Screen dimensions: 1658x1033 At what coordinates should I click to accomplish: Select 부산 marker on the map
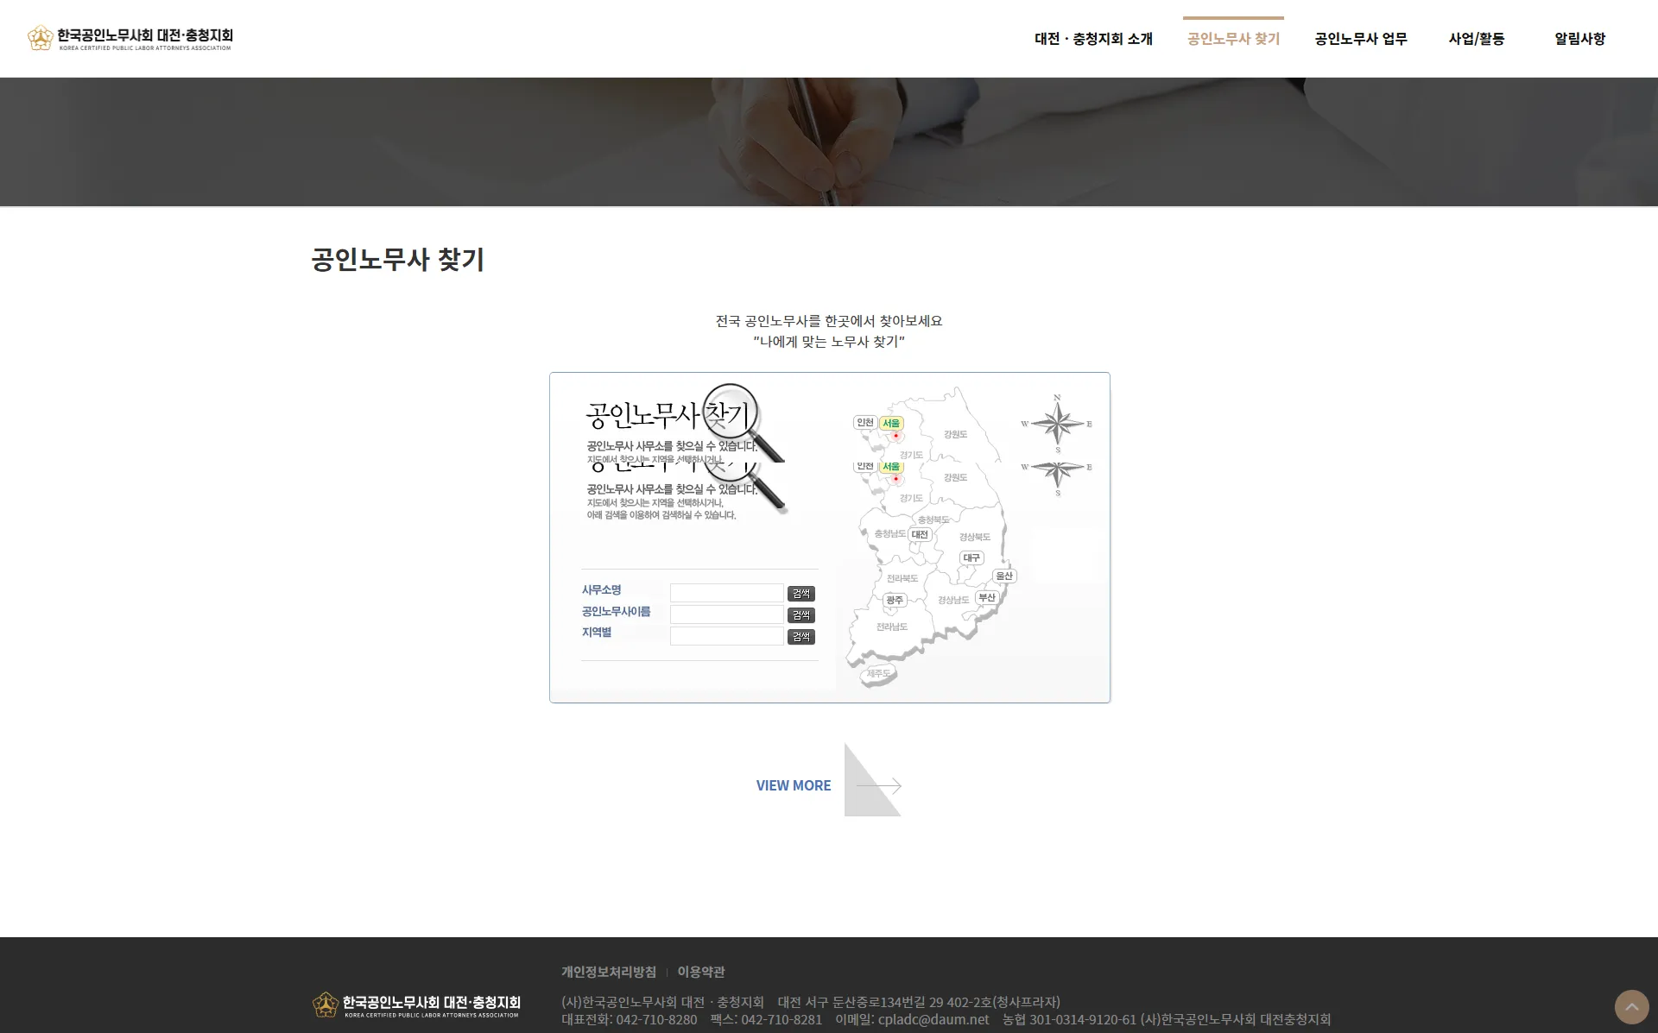pyautogui.click(x=987, y=597)
